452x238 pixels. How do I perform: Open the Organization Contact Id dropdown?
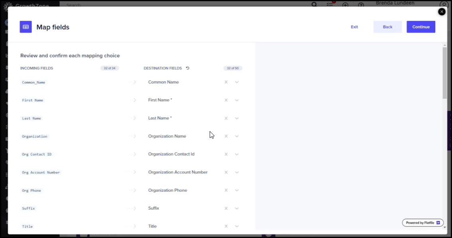(x=237, y=154)
